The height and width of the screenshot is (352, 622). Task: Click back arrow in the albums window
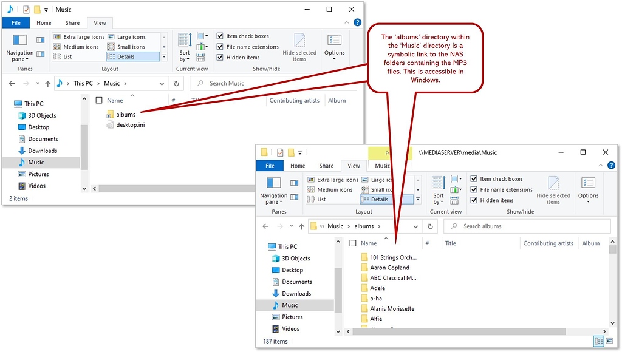(x=265, y=226)
